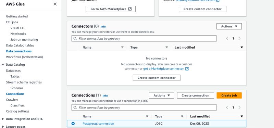The image size is (274, 128).
Task: Click Dec 09, 2023 date cell
Action: 199,124
